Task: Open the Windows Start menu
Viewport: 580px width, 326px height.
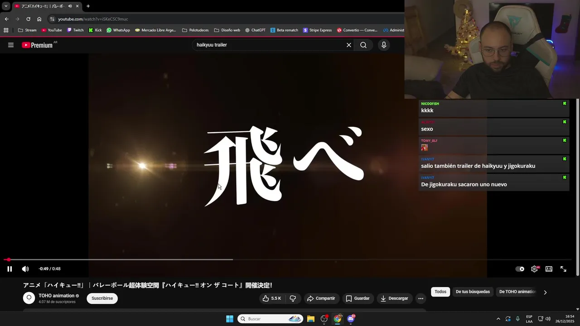Action: [230, 319]
